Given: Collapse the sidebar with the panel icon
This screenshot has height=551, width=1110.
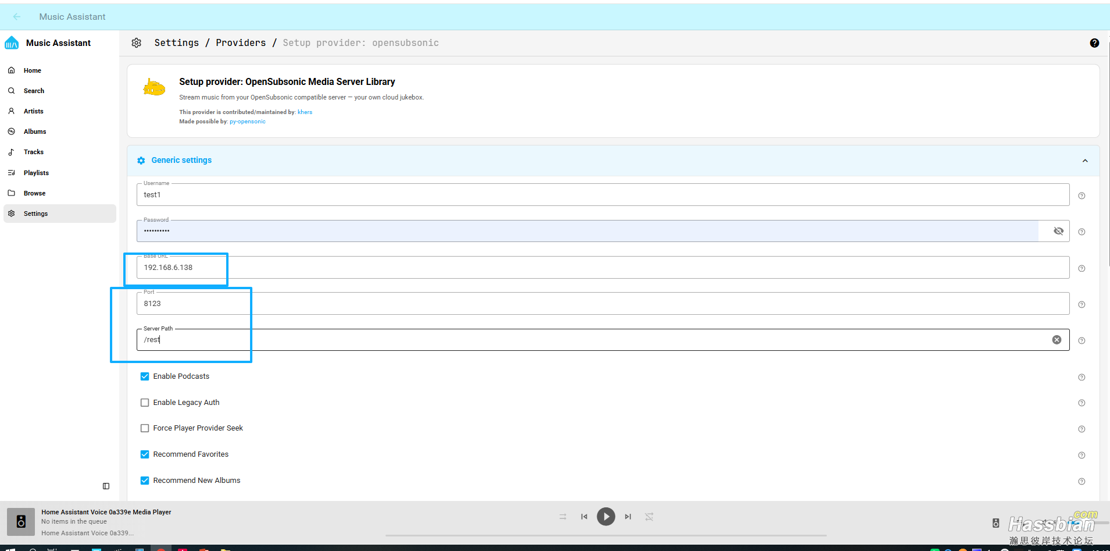Looking at the screenshot, I should (106, 486).
